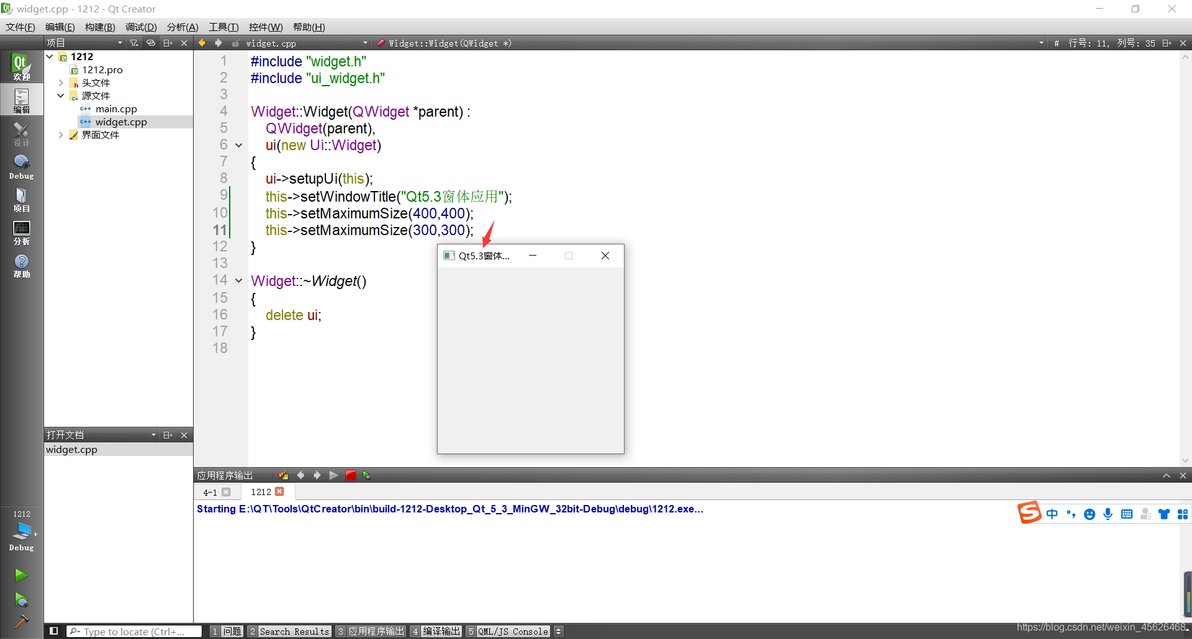This screenshot has width=1192, height=639.
Task: Click the line and column indicator
Action: coord(1111,43)
